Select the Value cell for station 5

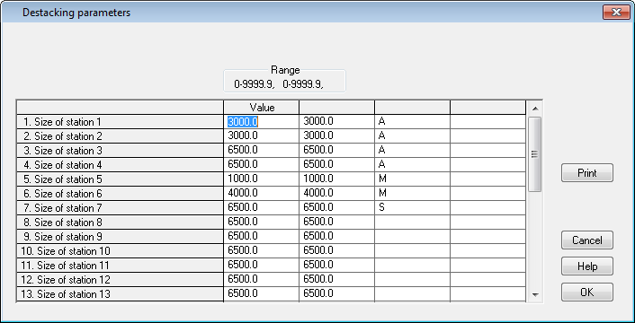click(x=261, y=179)
